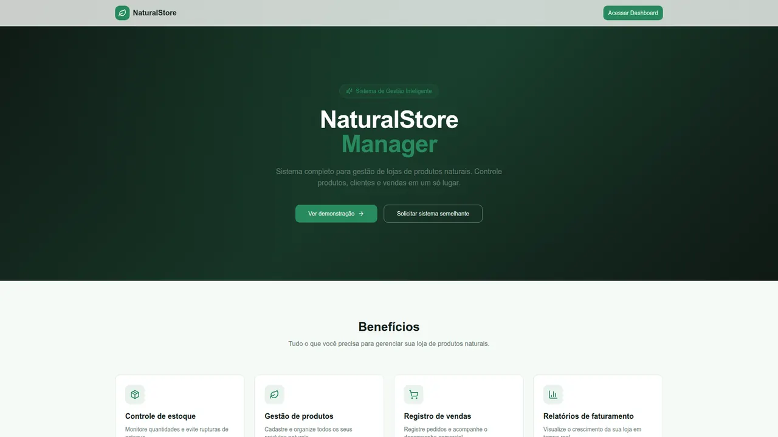Select the Relatórios de faturamento card title
This screenshot has width=778, height=437.
[x=588, y=416]
